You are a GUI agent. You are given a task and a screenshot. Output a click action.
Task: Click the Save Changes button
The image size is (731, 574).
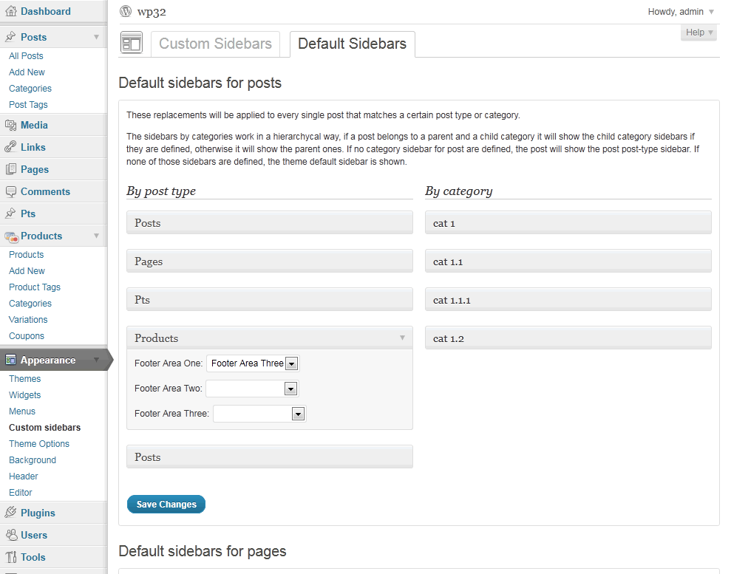pos(166,504)
